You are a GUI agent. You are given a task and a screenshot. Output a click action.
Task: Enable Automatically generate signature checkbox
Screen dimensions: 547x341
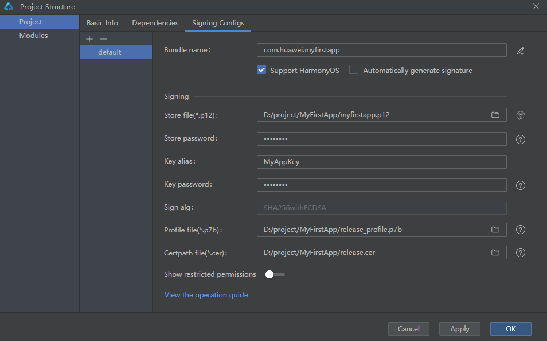(354, 70)
